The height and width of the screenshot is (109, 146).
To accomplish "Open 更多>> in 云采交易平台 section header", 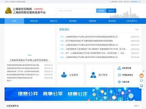I will pos(137,106).
